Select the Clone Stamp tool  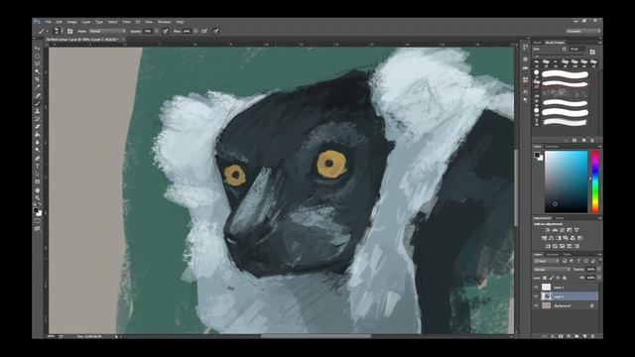pos(38,111)
